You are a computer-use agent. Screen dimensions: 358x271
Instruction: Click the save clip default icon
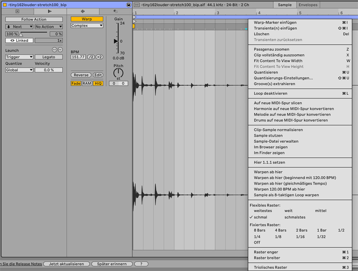[129, 5]
